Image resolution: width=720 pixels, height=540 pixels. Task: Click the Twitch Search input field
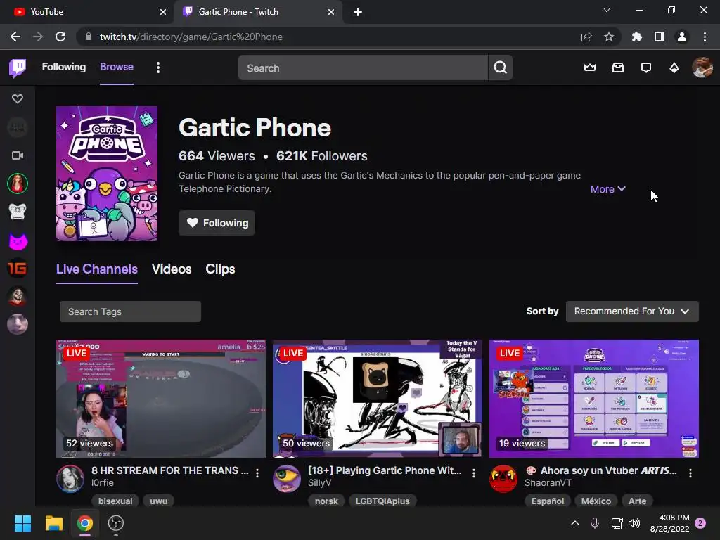(x=363, y=68)
